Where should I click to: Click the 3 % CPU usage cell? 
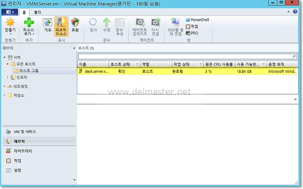point(208,71)
